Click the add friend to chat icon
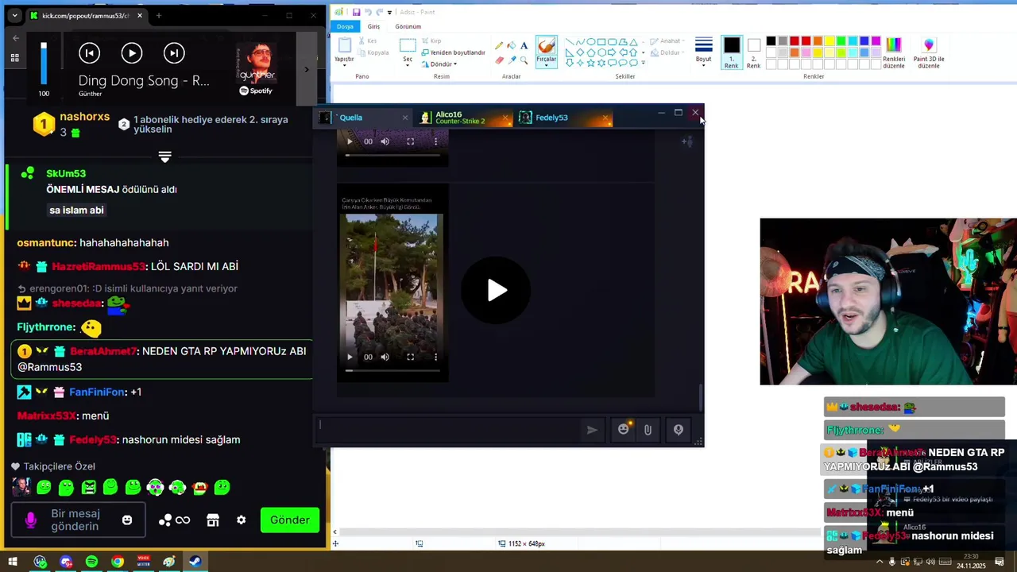The height and width of the screenshot is (572, 1017). (686, 141)
